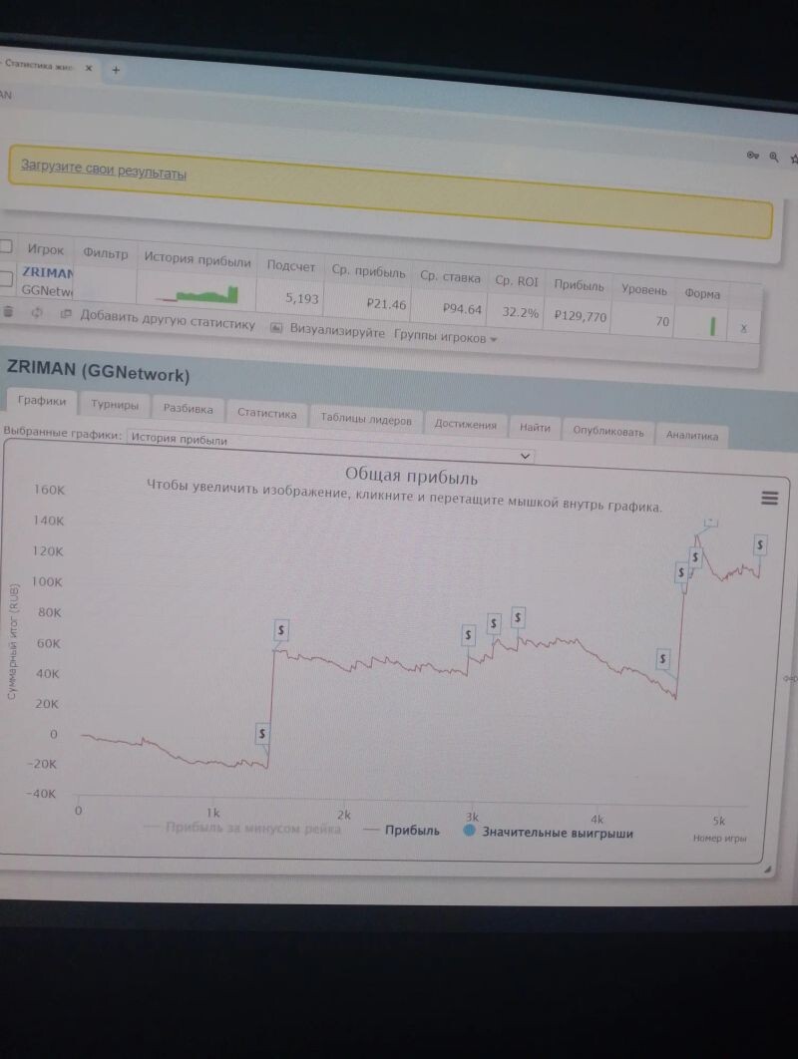
Task: Open the chart hamburger menu
Action: tap(769, 498)
